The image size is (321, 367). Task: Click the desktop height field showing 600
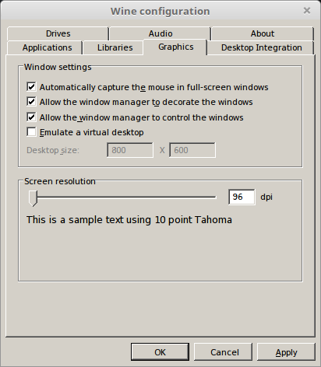[x=192, y=150]
